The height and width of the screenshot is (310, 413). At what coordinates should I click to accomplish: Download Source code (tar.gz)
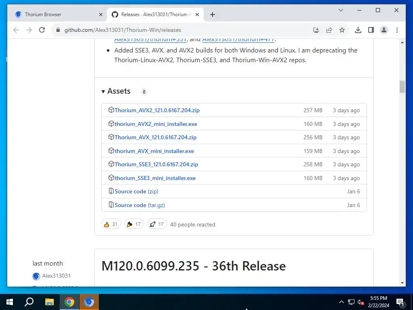[140, 205]
